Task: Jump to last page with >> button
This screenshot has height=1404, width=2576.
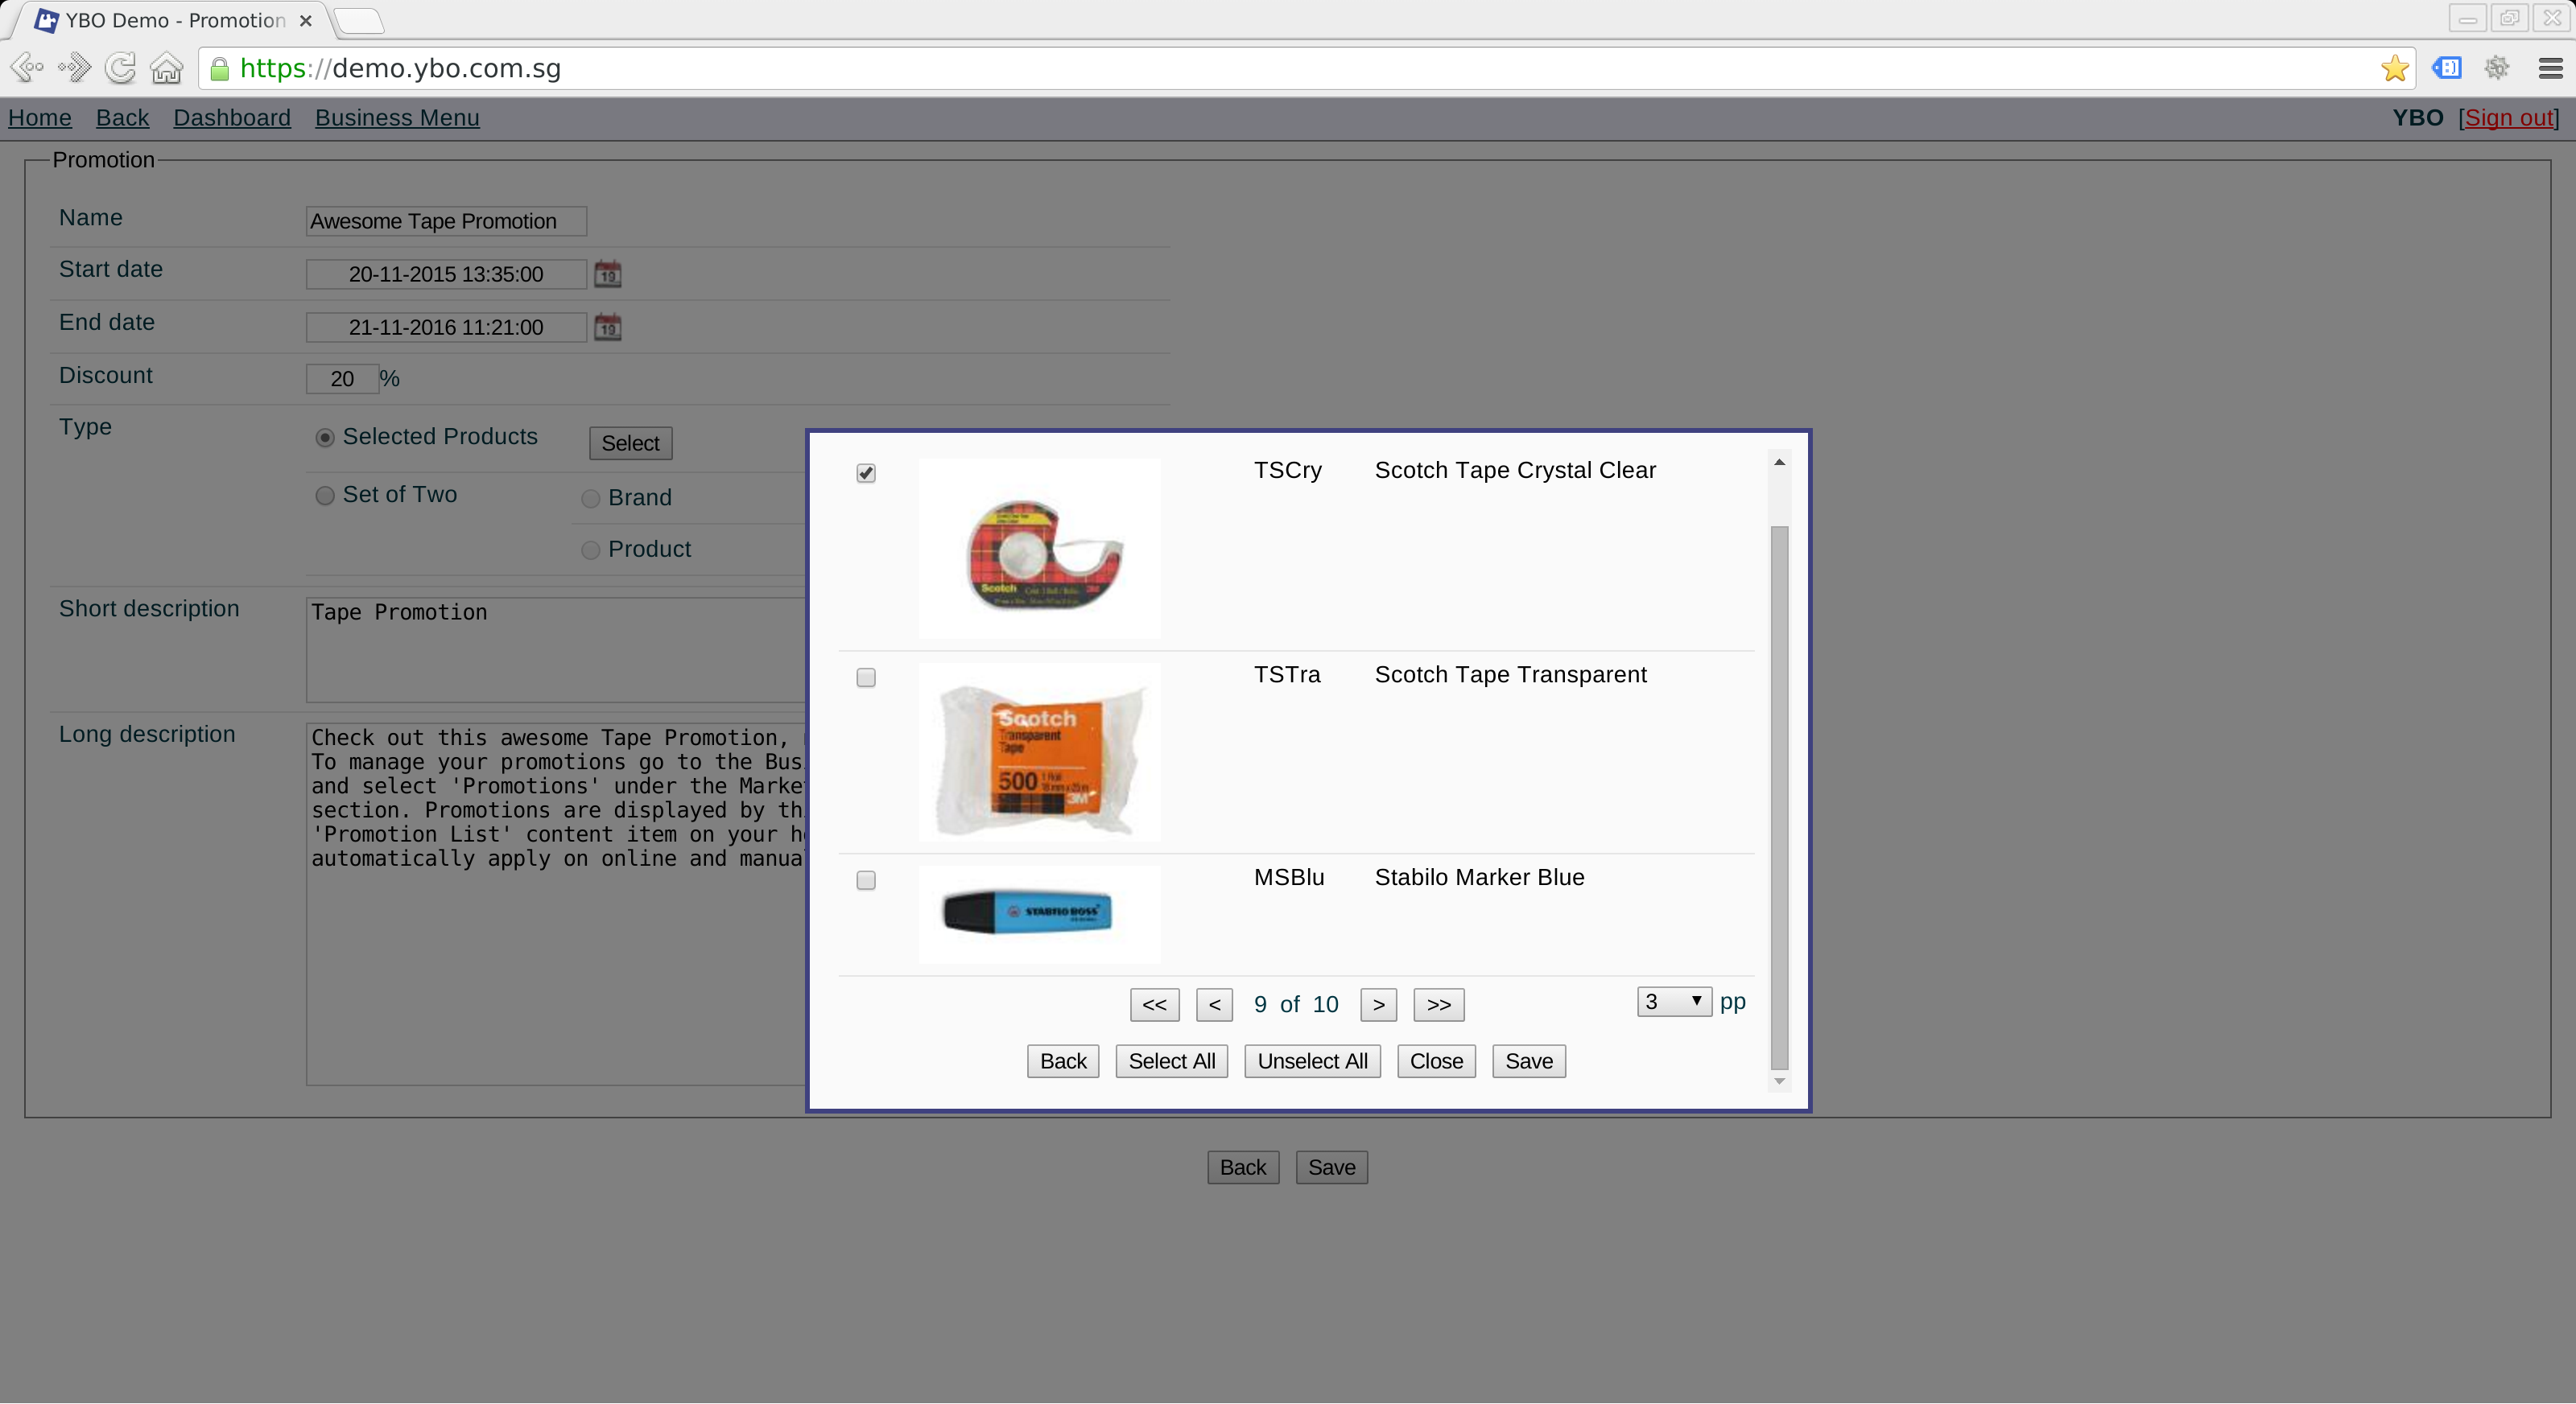Action: pyautogui.click(x=1438, y=1004)
